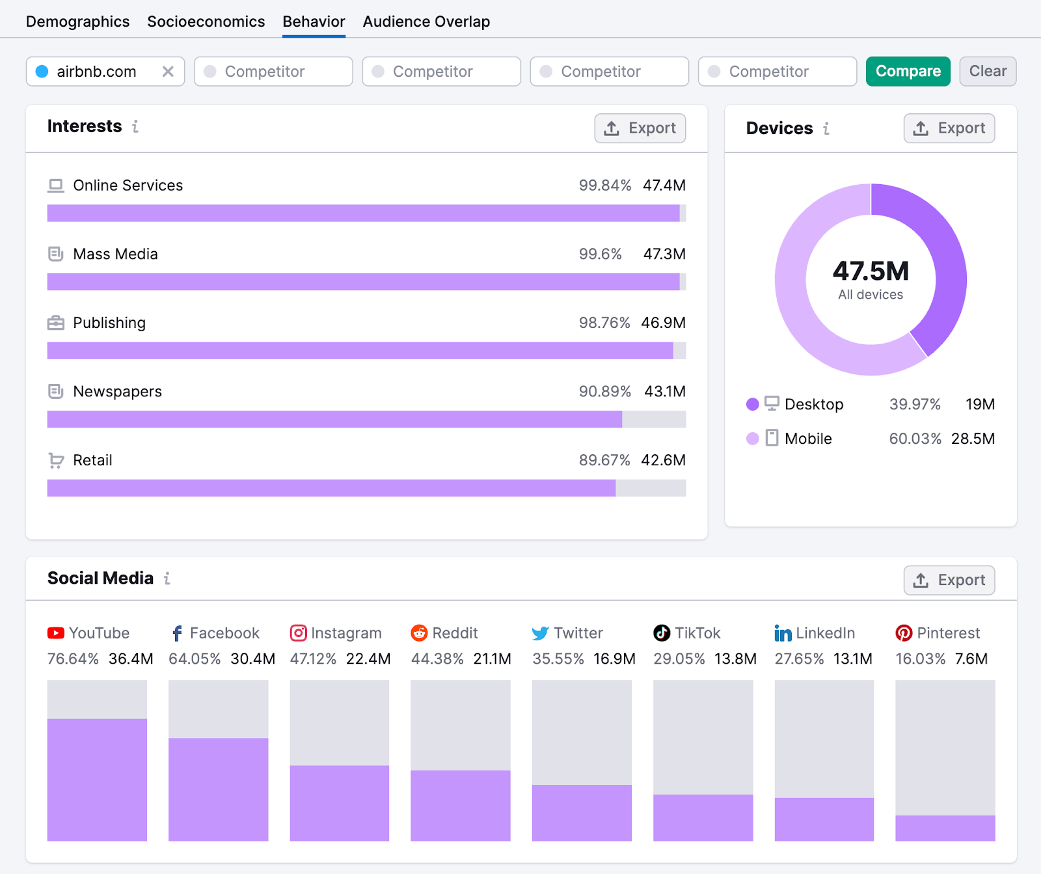Click the Clear button
Screen dimensions: 1041x874
pyautogui.click(x=988, y=72)
